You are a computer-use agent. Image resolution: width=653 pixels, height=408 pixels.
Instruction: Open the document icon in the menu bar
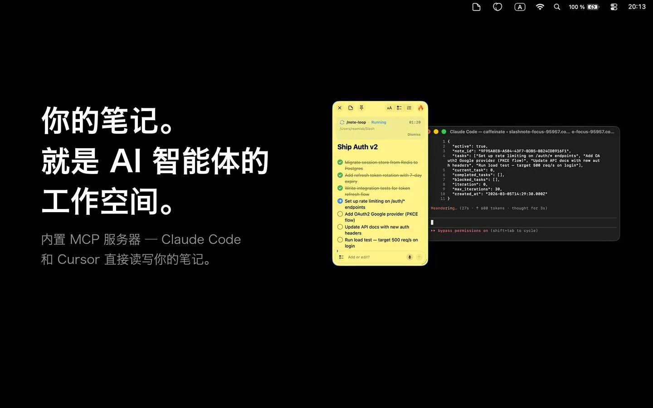(x=476, y=7)
